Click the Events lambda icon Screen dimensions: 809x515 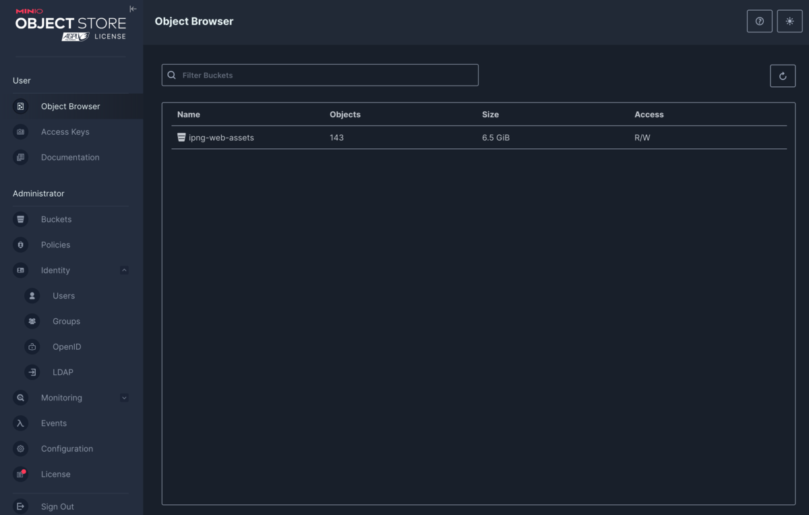point(21,423)
